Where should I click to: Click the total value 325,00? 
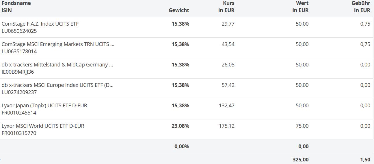300,159
